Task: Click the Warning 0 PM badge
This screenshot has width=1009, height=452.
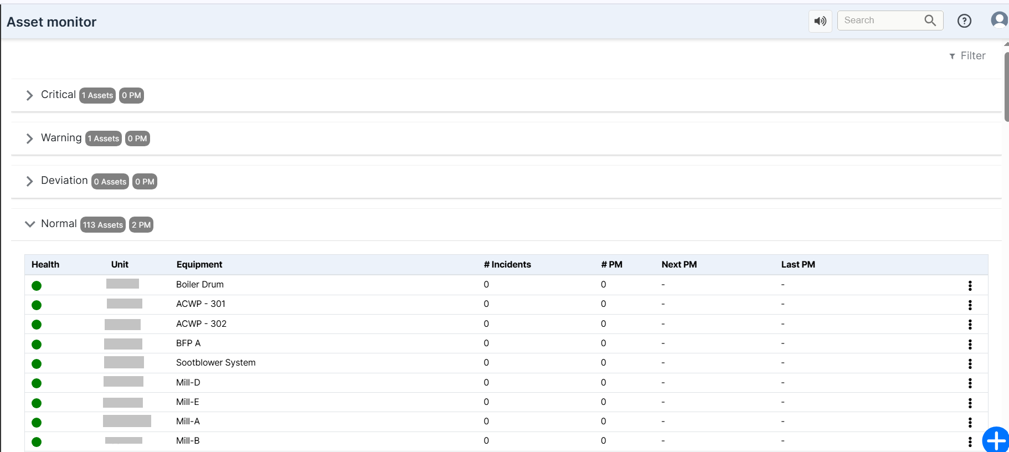Action: pos(137,138)
